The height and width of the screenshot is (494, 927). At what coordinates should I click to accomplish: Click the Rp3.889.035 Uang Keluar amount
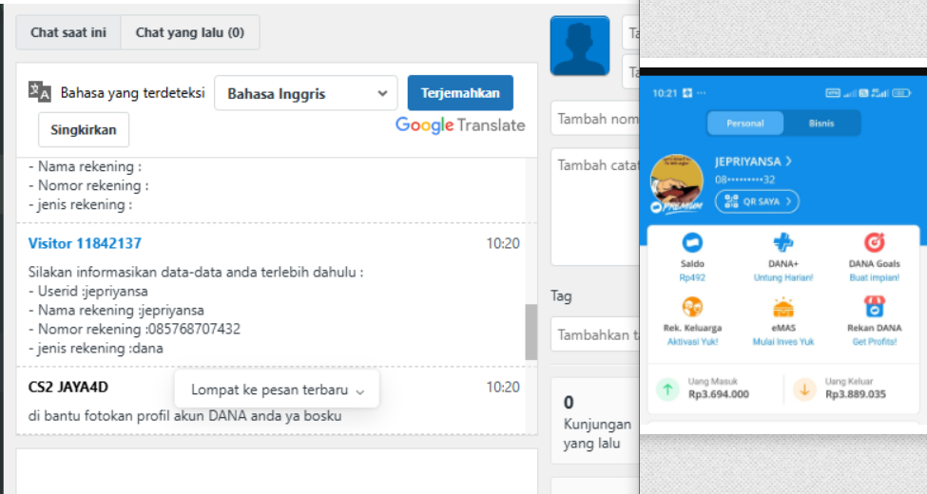click(x=856, y=394)
